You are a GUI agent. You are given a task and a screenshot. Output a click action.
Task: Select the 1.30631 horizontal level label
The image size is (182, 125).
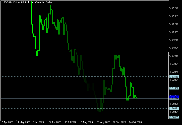[174, 108]
